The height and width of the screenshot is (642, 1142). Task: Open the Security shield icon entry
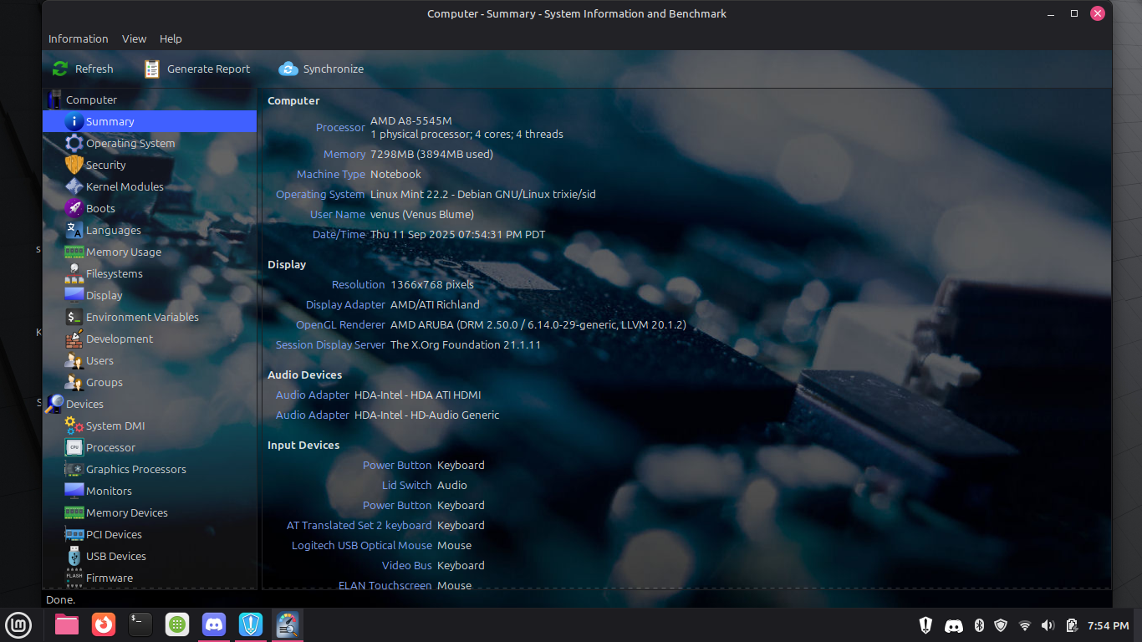coord(74,165)
